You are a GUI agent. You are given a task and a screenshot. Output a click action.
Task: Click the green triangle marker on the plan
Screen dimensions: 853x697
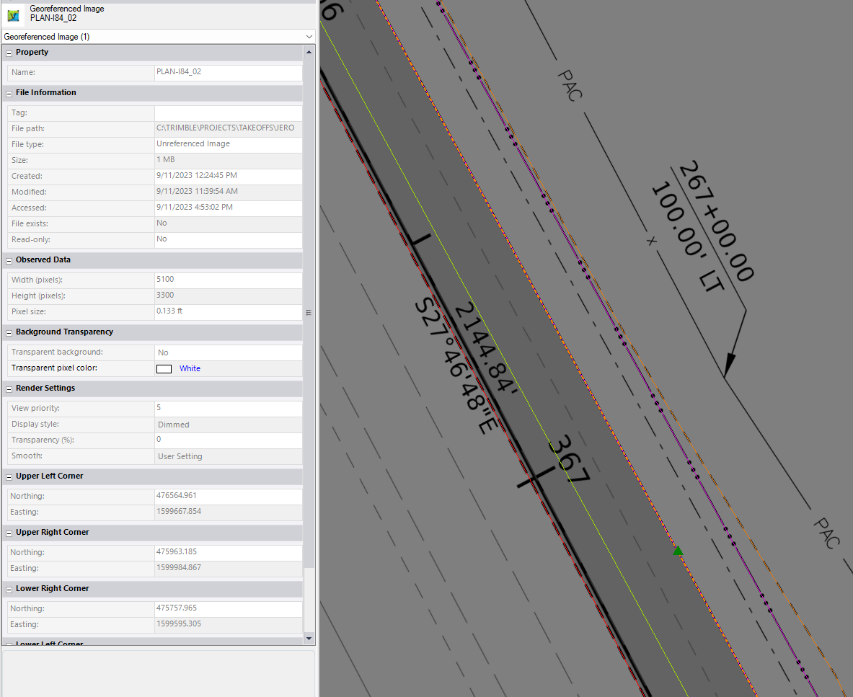click(678, 551)
